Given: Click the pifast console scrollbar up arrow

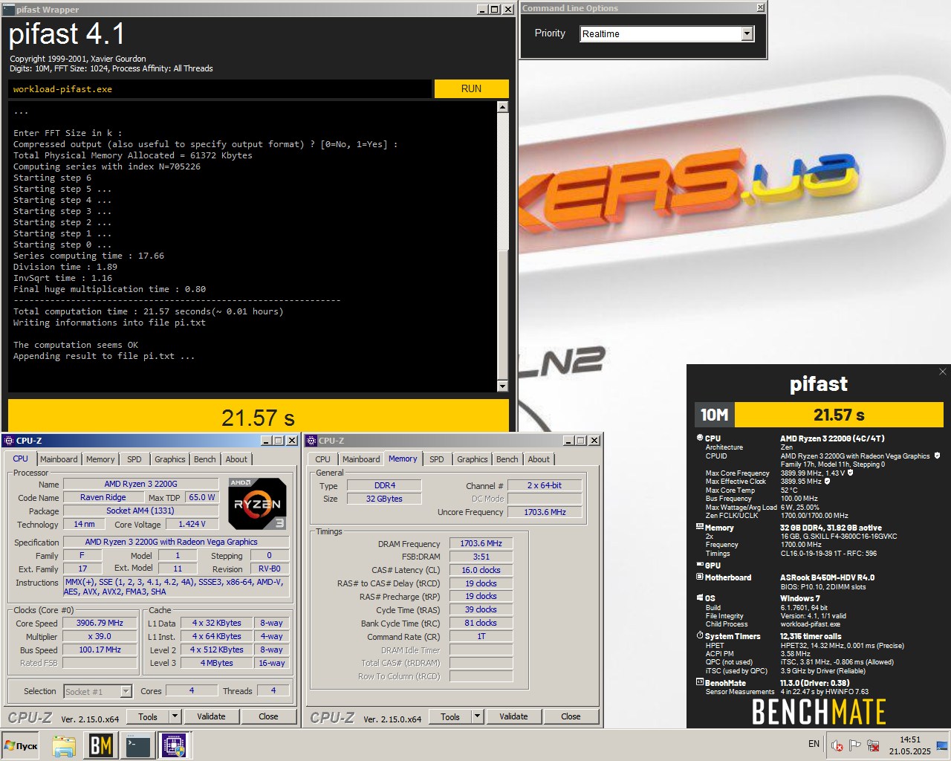Looking at the screenshot, I should [502, 107].
